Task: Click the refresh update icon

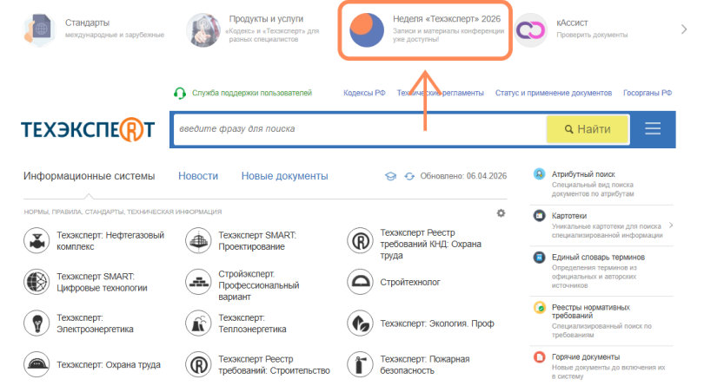Action: pyautogui.click(x=409, y=176)
